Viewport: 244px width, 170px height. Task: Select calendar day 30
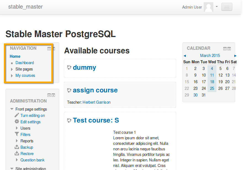195,95
